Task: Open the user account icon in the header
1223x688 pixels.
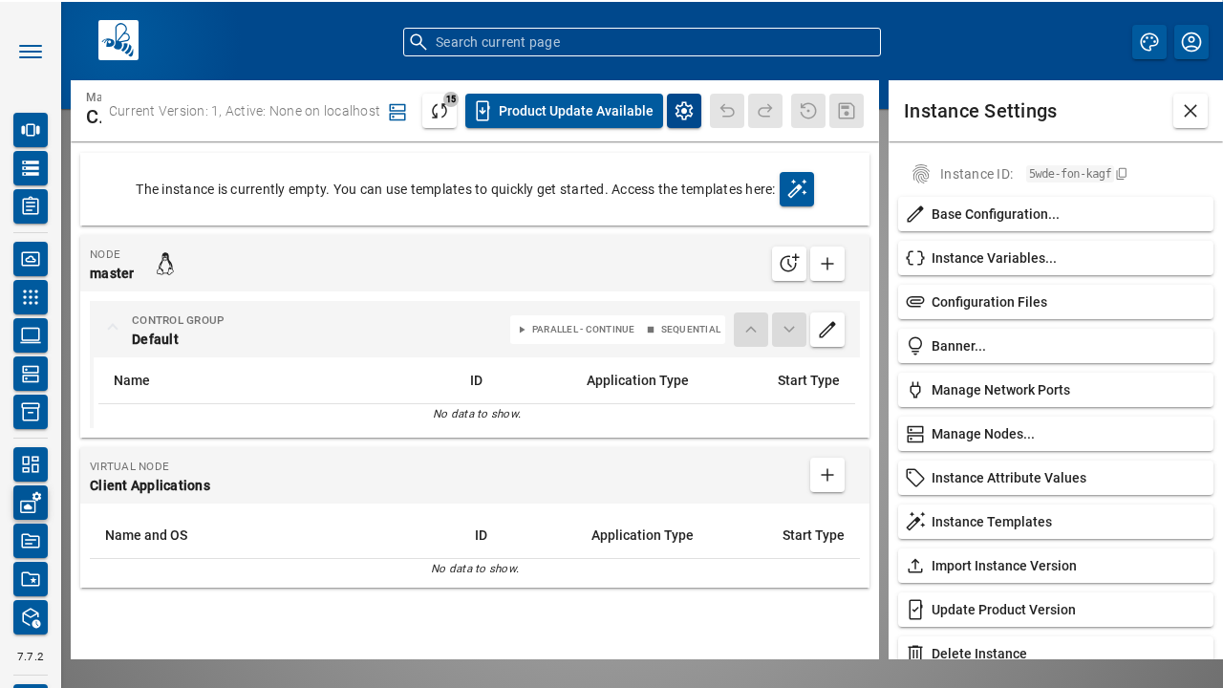Action: [x=1191, y=41]
